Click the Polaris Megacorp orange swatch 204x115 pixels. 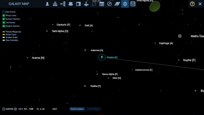tap(4, 32)
